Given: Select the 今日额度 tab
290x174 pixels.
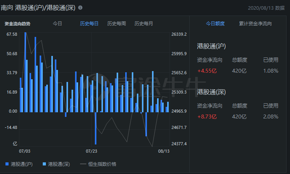Looking at the screenshot, I should (x=215, y=24).
